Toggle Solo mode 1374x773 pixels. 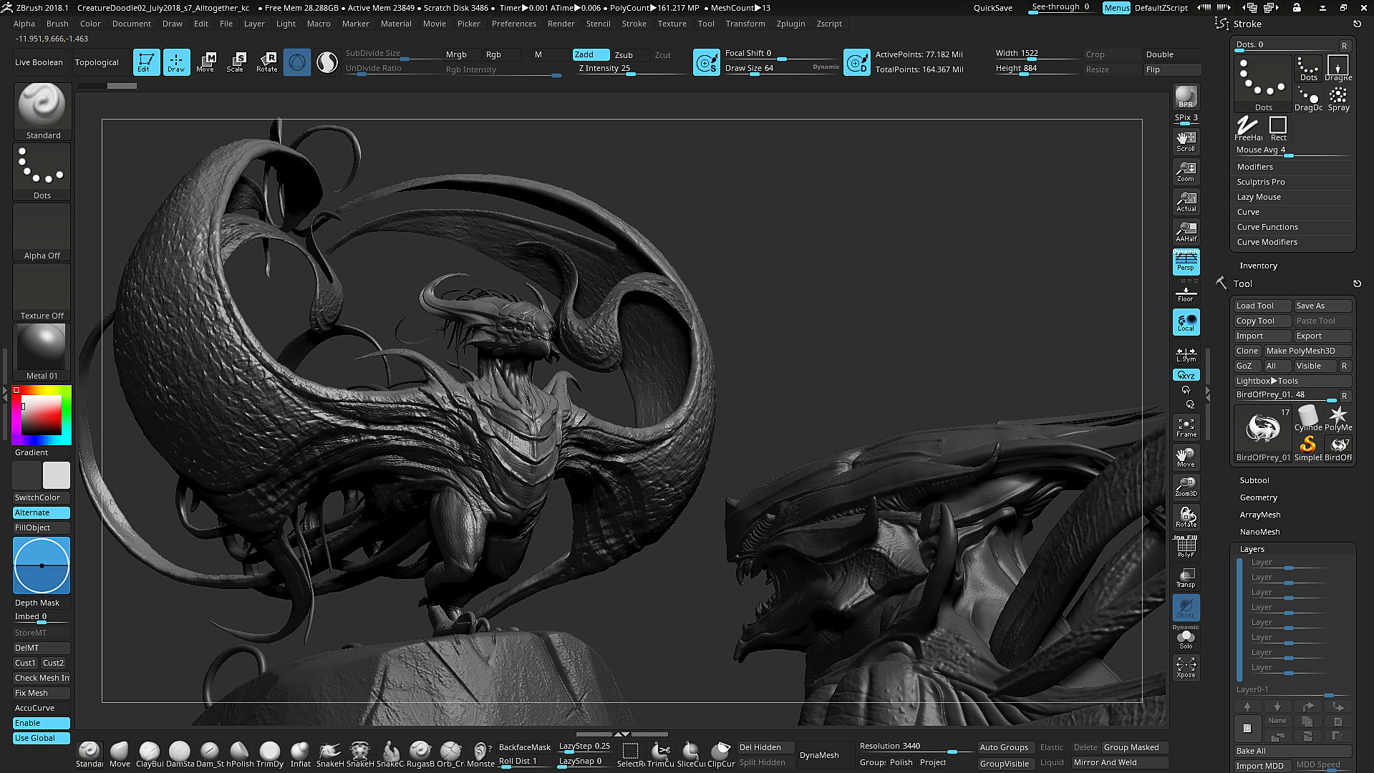tap(1186, 638)
